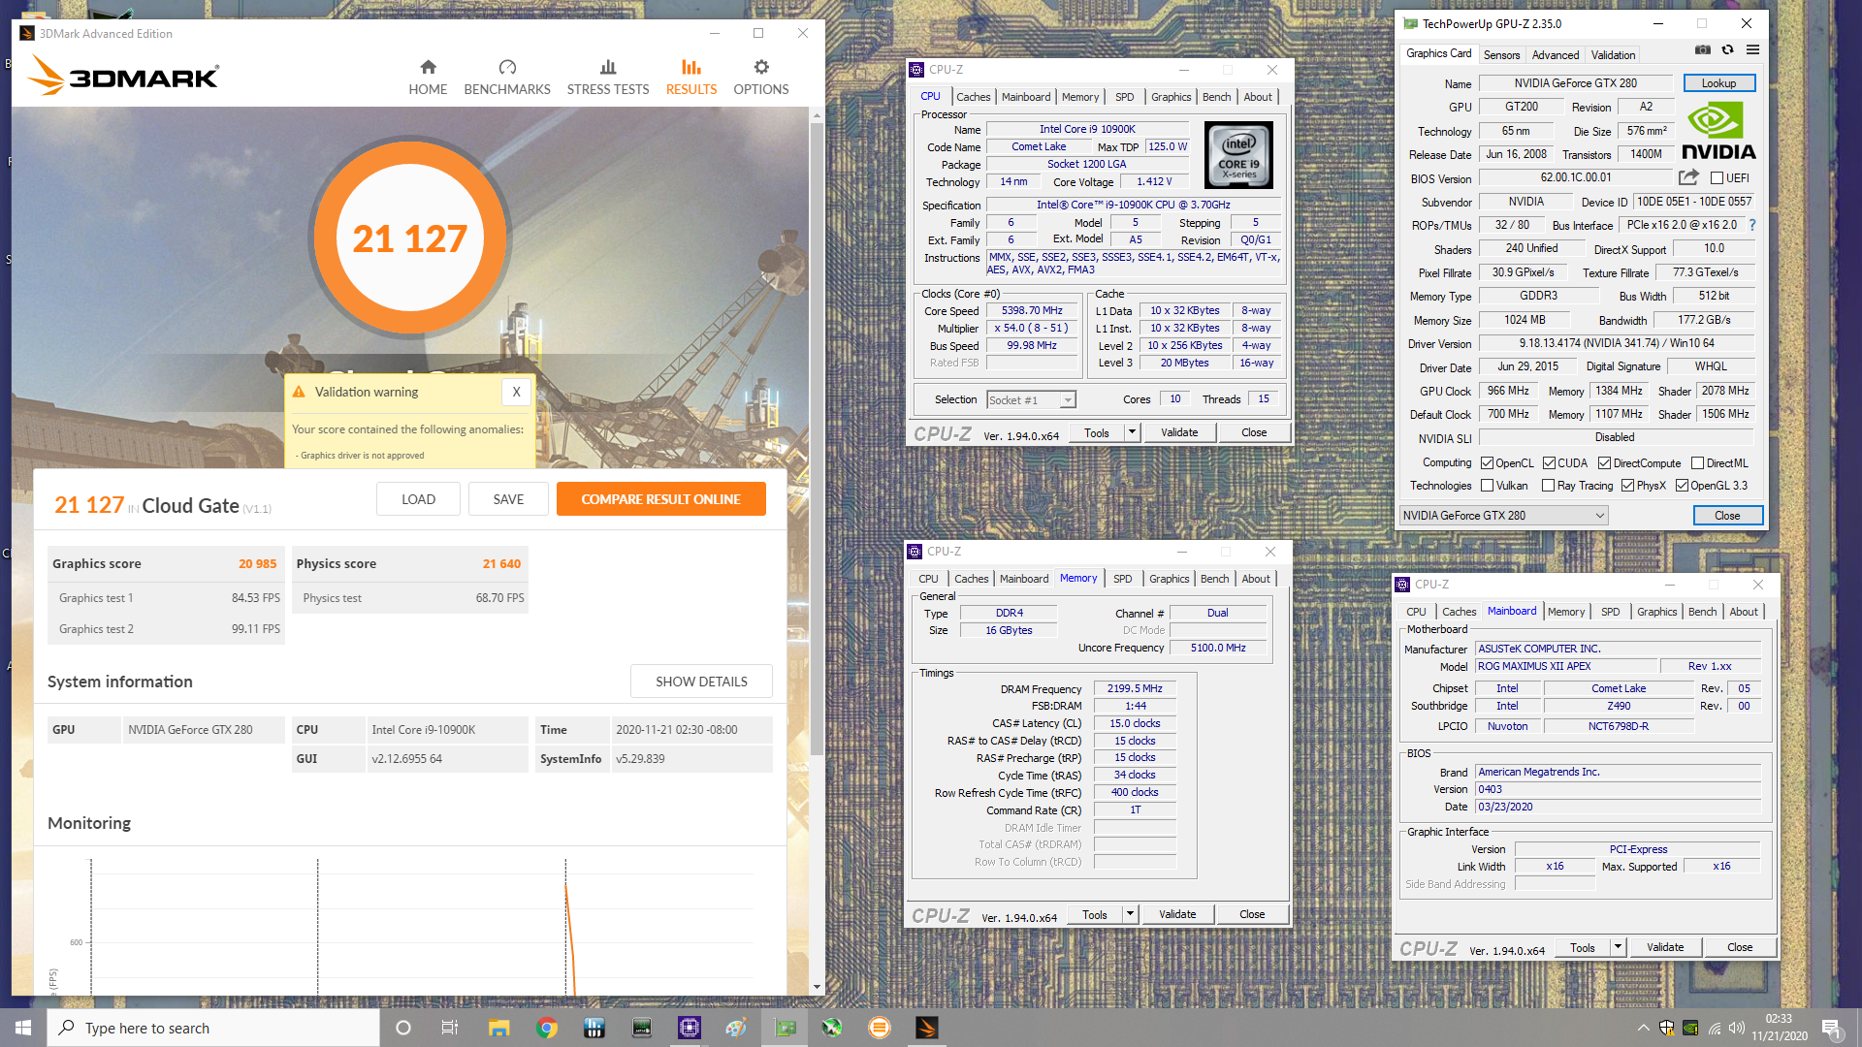Image resolution: width=1862 pixels, height=1047 pixels.
Task: Switch to CPU-Z via its purple taskbar icon
Action: click(690, 1028)
